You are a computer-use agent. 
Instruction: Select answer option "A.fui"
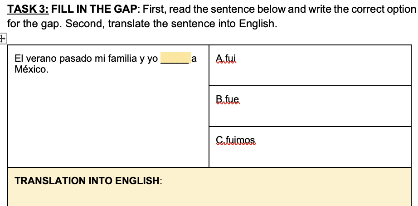(x=226, y=59)
